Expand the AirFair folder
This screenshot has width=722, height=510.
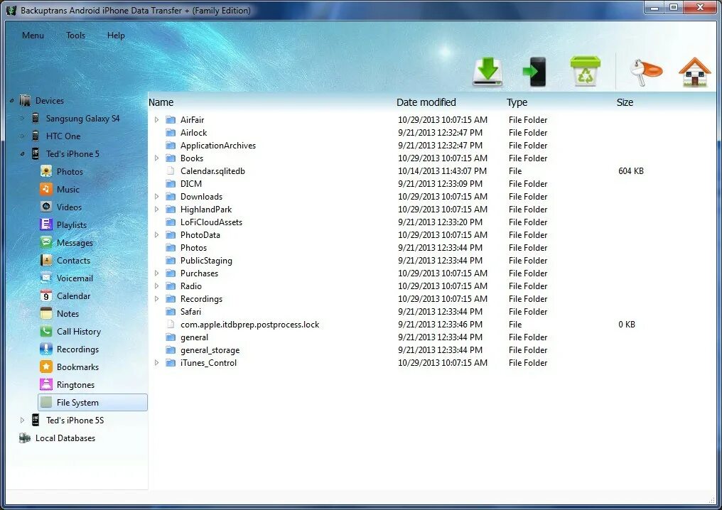point(156,119)
